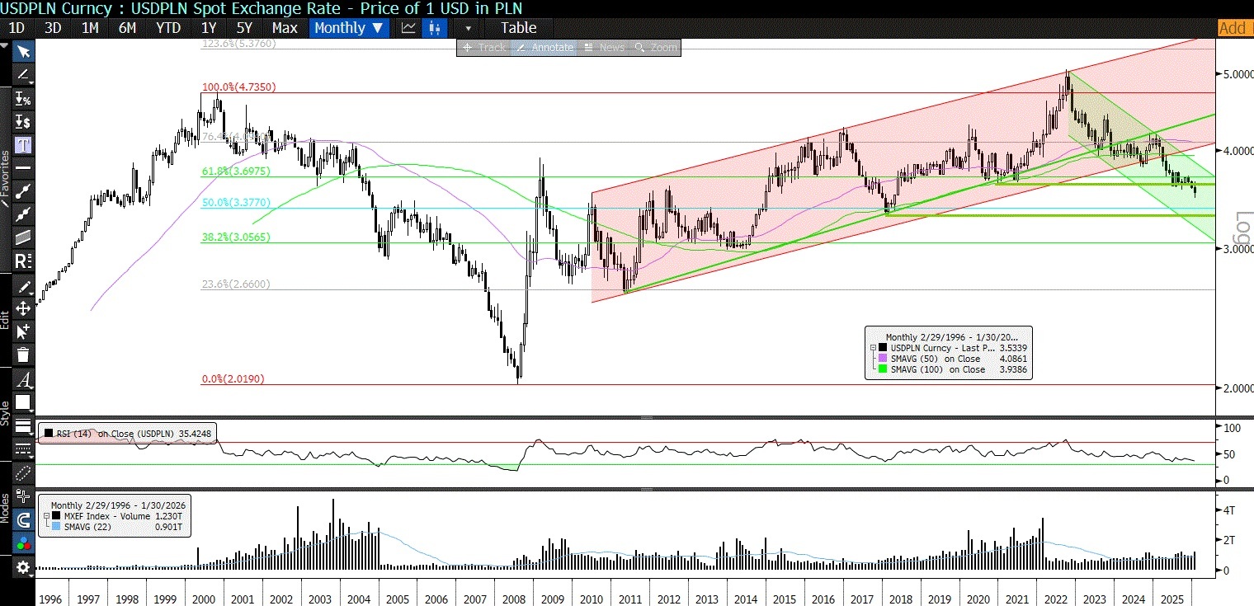
Task: Select the move annotation cross-arrow tool
Action: (x=23, y=308)
